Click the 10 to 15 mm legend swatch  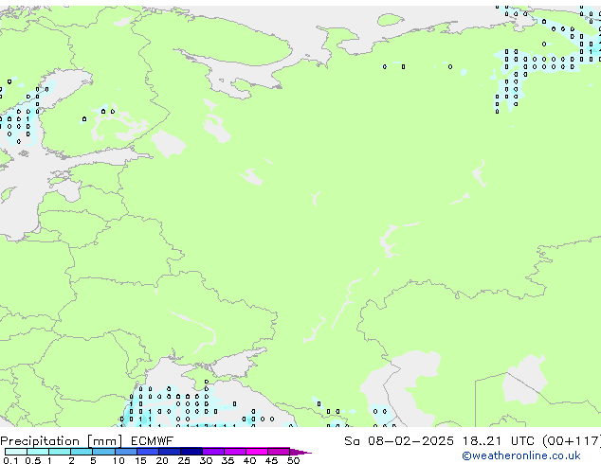point(126,452)
